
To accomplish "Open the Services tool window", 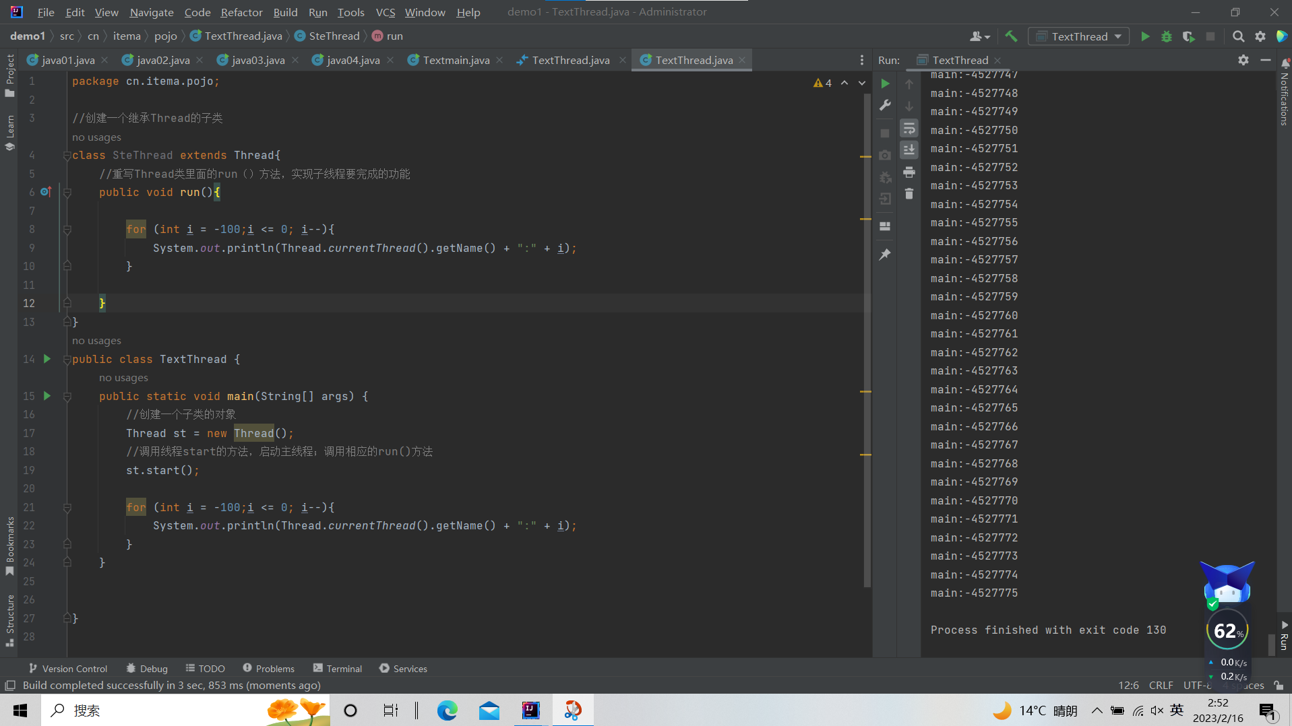I will (403, 669).
